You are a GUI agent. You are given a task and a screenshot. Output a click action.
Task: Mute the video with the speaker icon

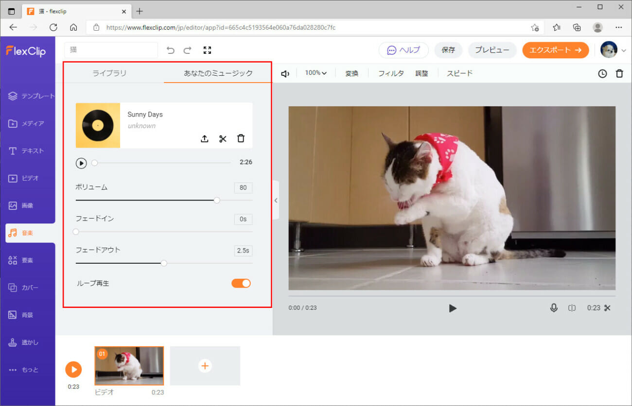pos(285,74)
